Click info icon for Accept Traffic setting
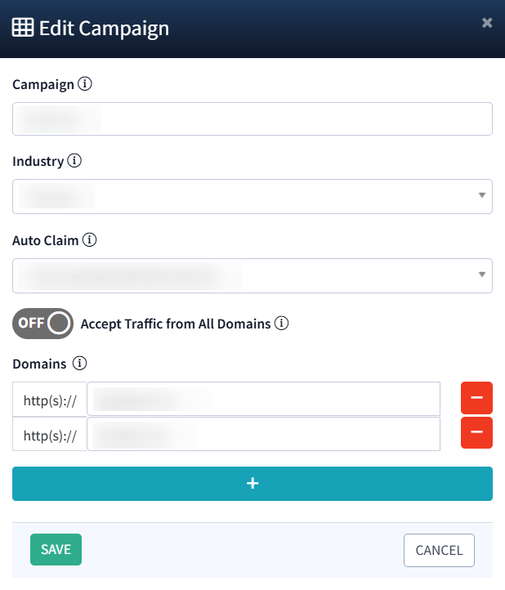 coord(282,324)
